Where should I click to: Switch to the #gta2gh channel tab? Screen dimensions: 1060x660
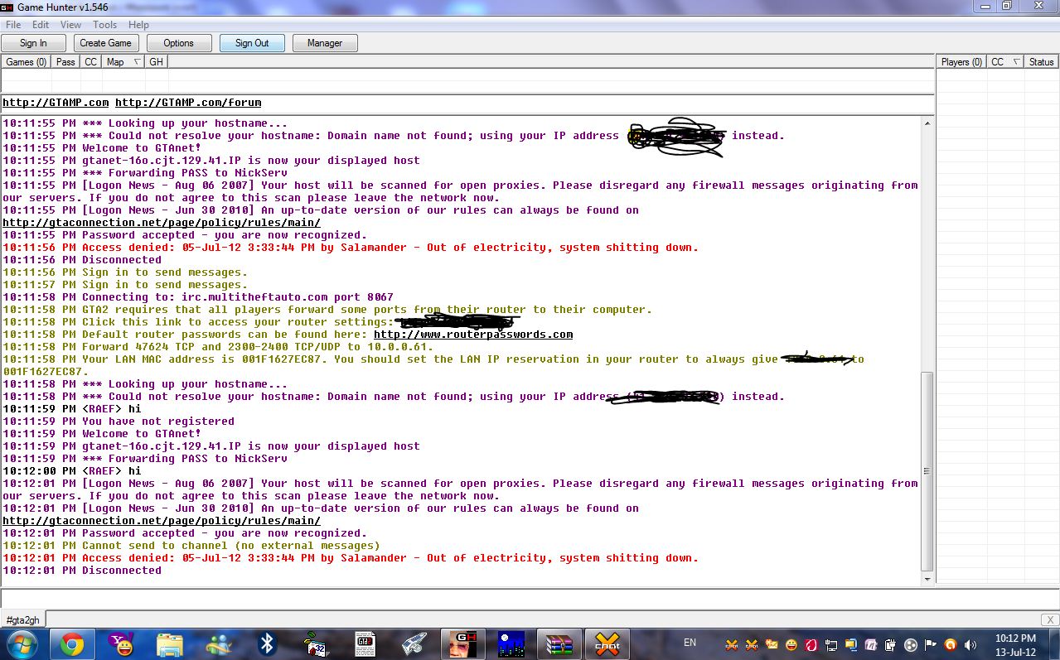(23, 619)
